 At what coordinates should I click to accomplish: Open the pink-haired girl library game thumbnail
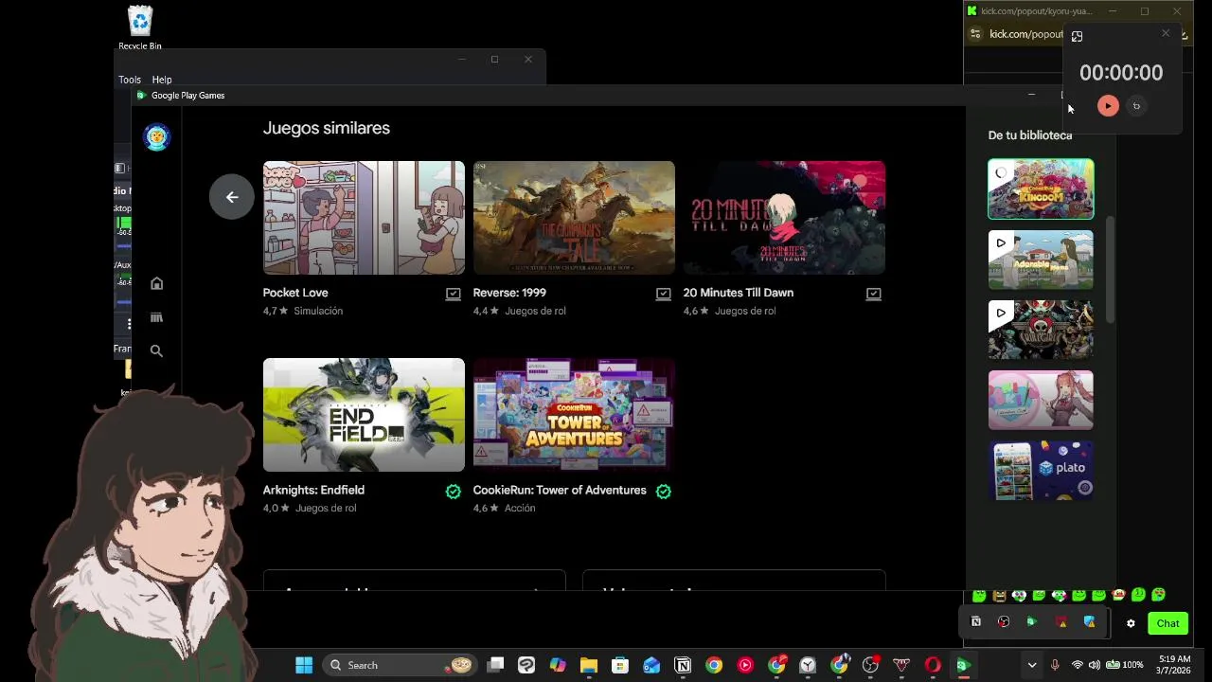tap(1041, 400)
